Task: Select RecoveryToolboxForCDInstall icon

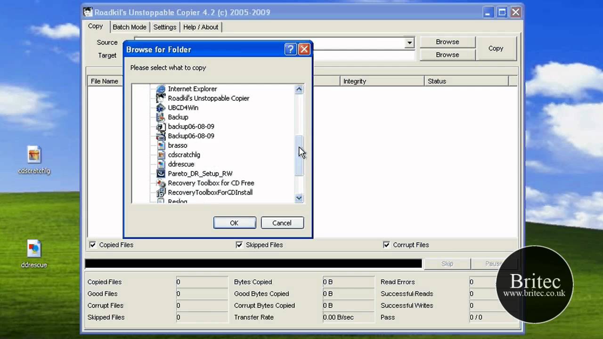Action: pyautogui.click(x=161, y=192)
